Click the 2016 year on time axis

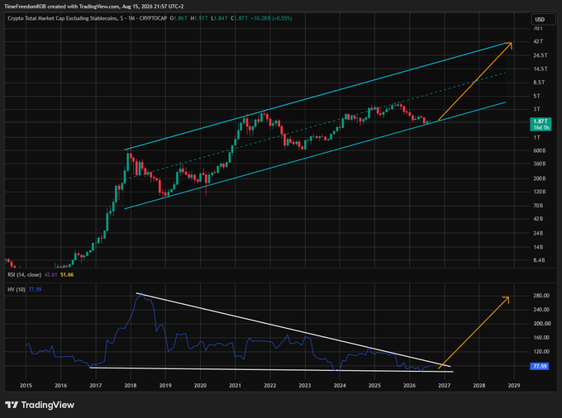[x=60, y=386]
